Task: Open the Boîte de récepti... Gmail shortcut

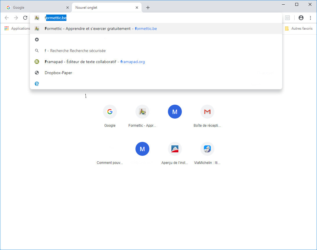Action: point(207,116)
